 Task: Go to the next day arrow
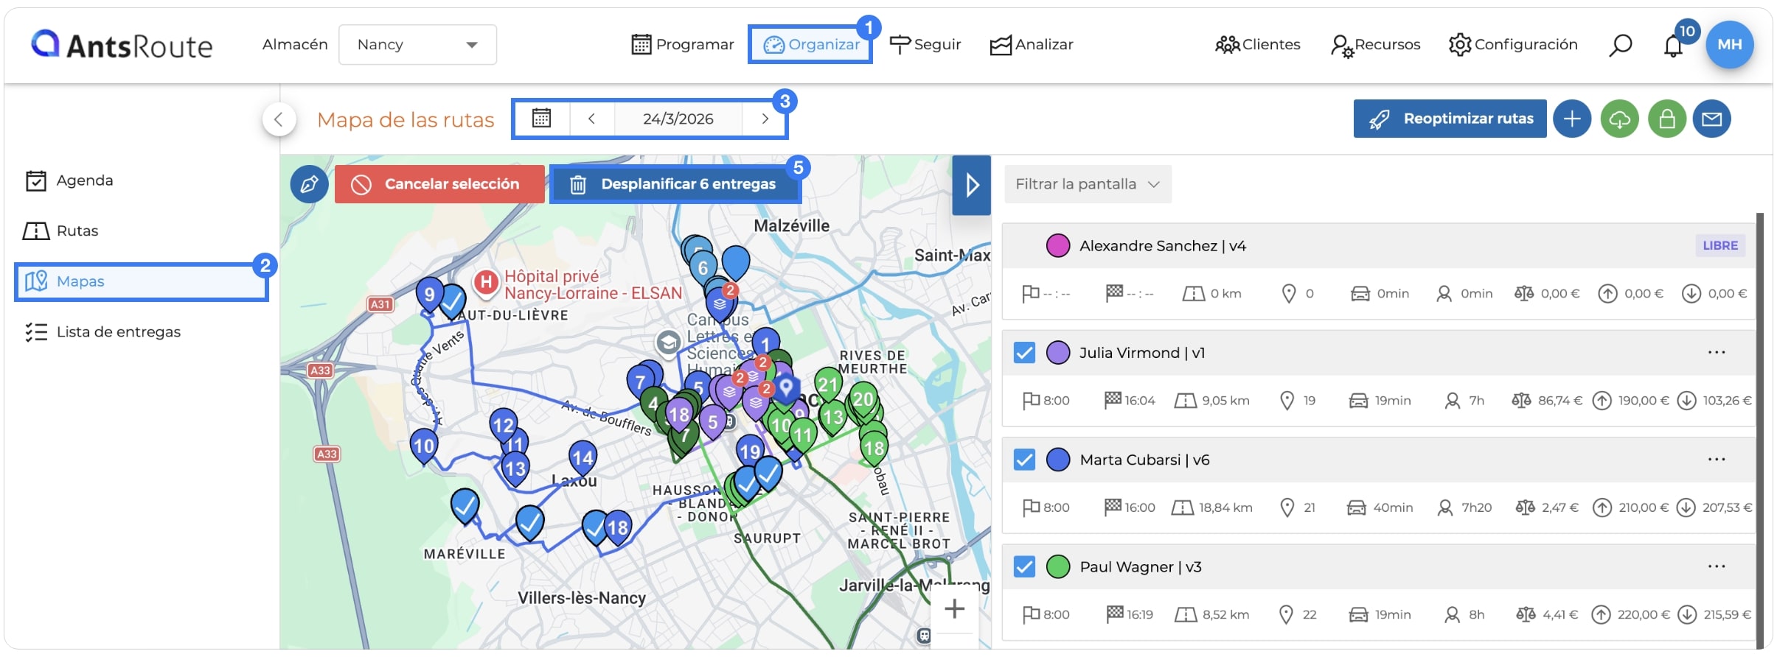765,119
